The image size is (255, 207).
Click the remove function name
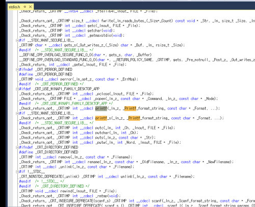click(64, 157)
